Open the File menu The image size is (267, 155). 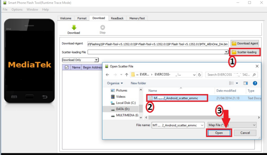coord(5,9)
